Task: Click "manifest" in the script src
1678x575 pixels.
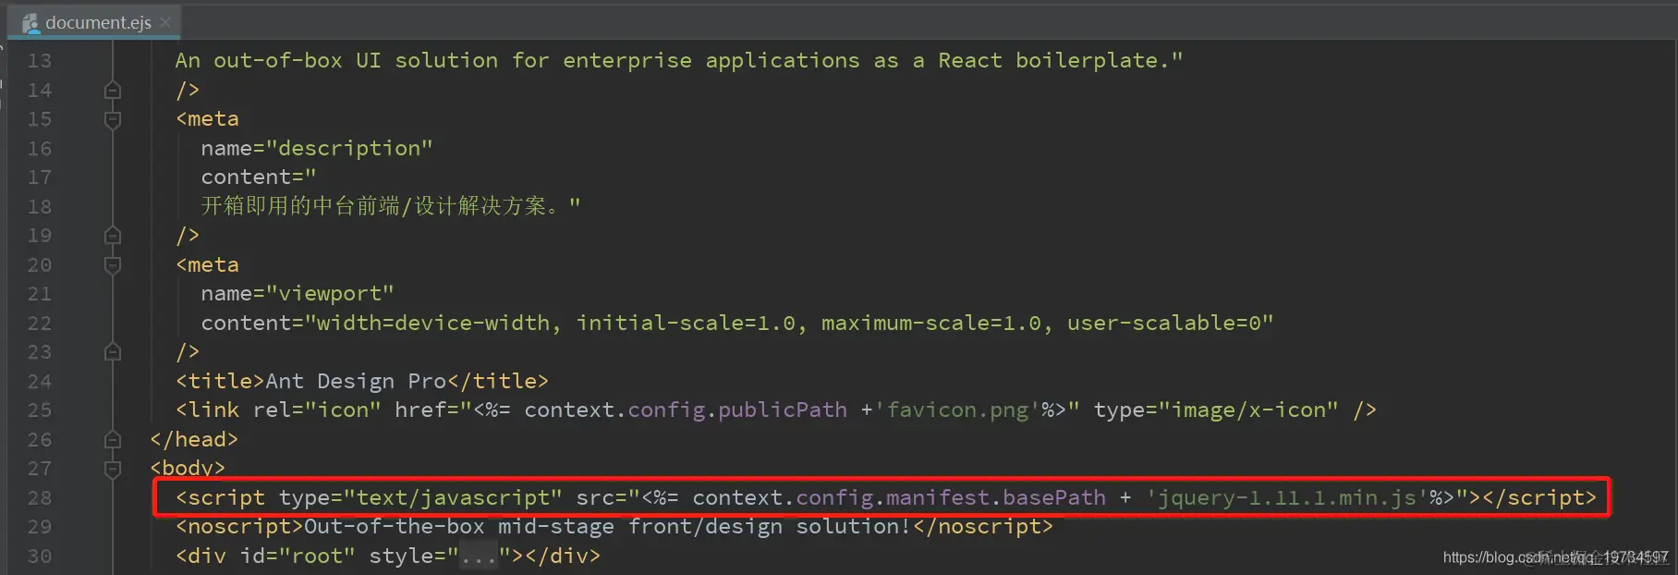Action: pos(937,498)
